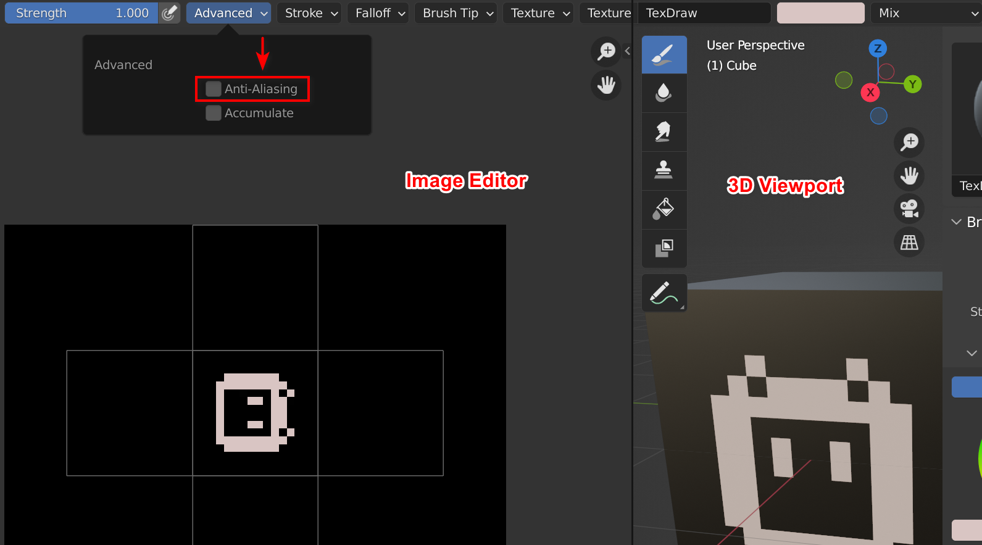Activate pan hand in 3D Viewport
This screenshot has width=982, height=545.
pyautogui.click(x=909, y=175)
